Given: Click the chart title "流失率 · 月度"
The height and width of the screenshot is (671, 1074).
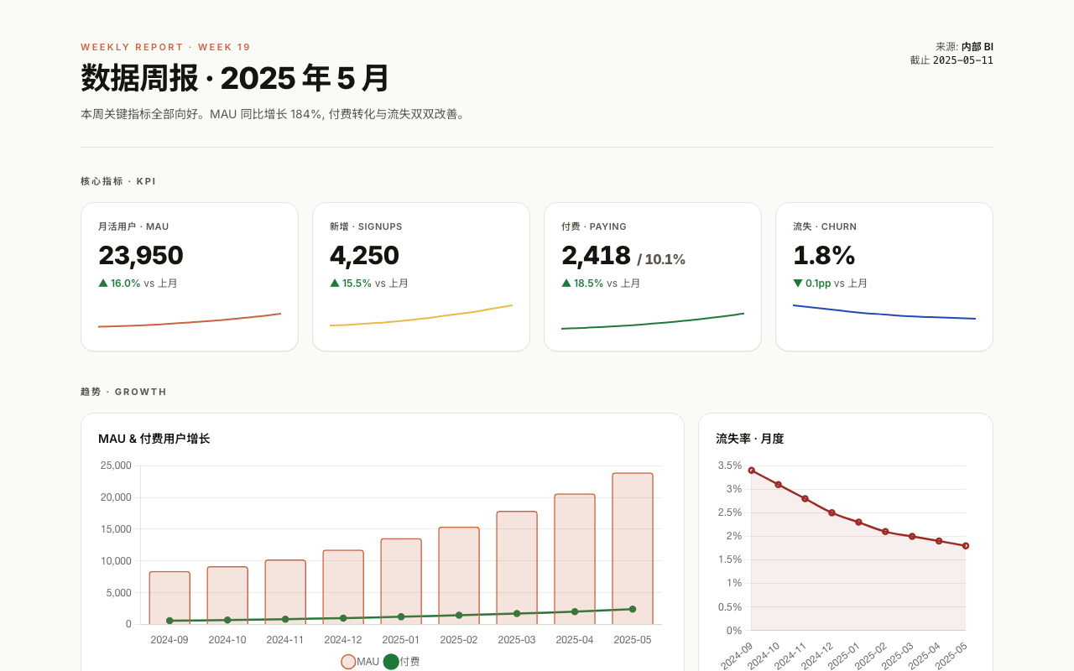Looking at the screenshot, I should pos(749,439).
